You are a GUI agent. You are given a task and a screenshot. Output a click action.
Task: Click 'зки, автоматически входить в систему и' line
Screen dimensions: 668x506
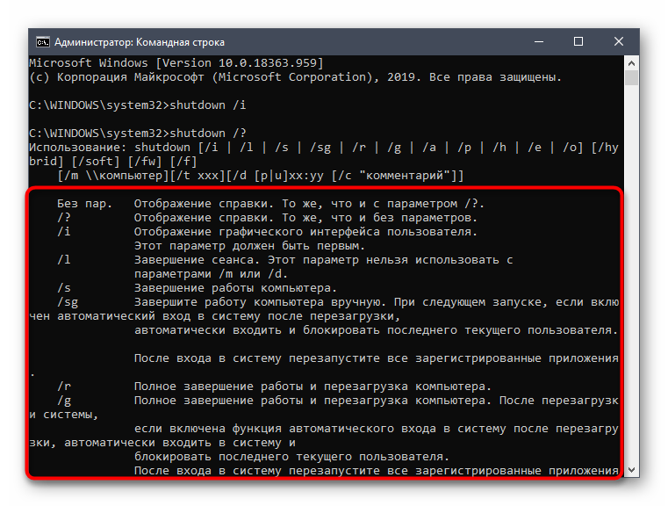tap(162, 443)
